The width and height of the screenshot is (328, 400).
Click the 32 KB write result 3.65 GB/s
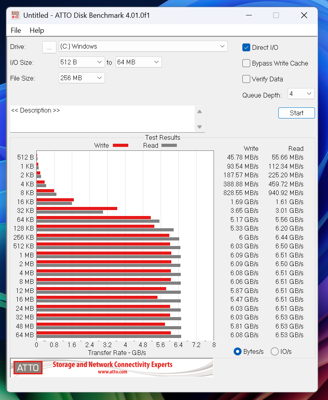click(244, 211)
